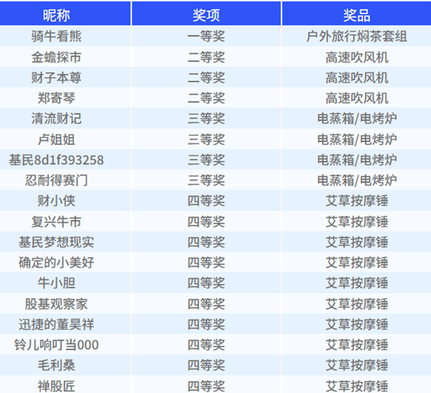Click 四等奖 in 财小侠 row
431x393 pixels.
206,200
